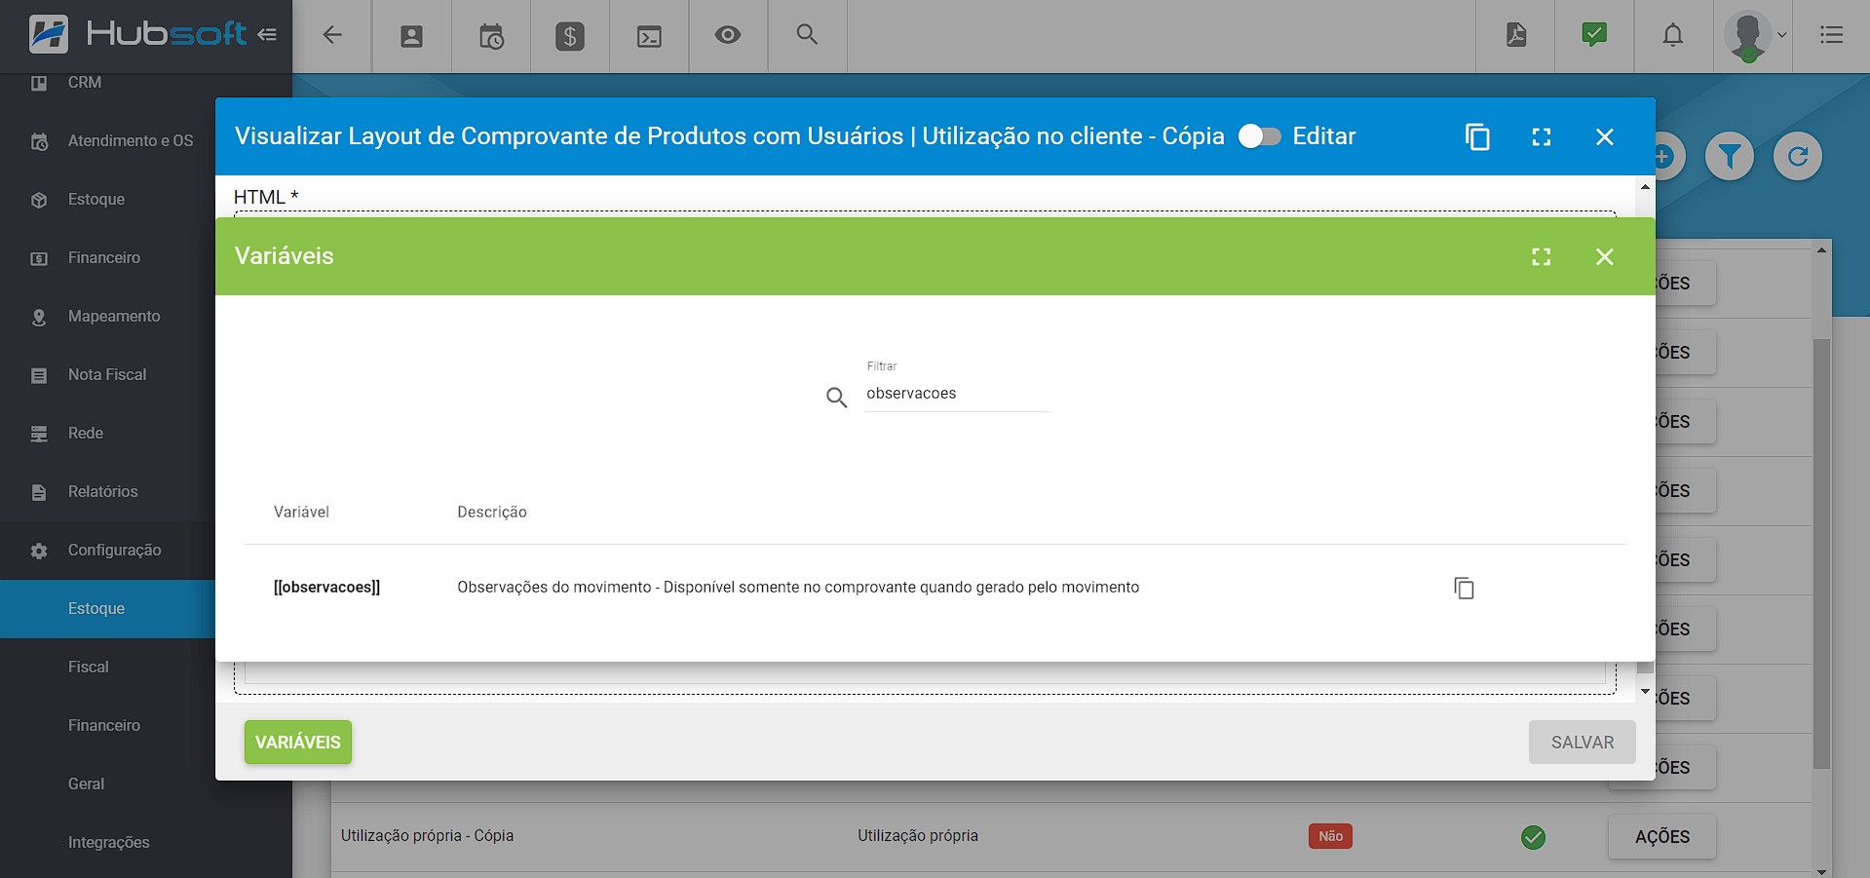The height and width of the screenshot is (878, 1870).
Task: Click the round refresh button
Action: (x=1798, y=156)
